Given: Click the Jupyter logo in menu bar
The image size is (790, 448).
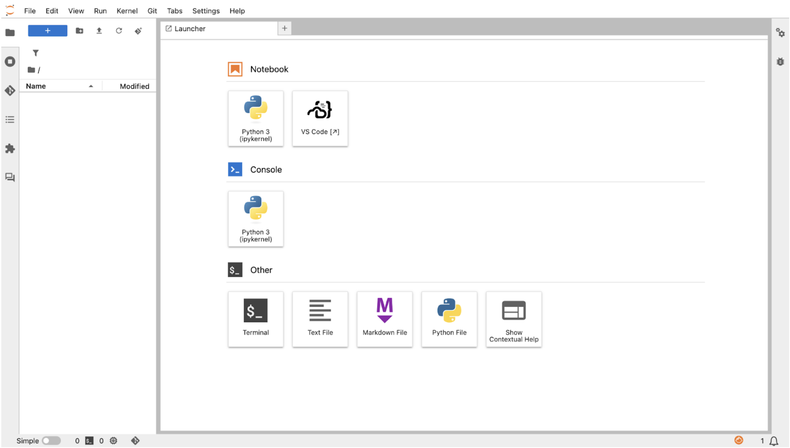Looking at the screenshot, I should point(10,10).
